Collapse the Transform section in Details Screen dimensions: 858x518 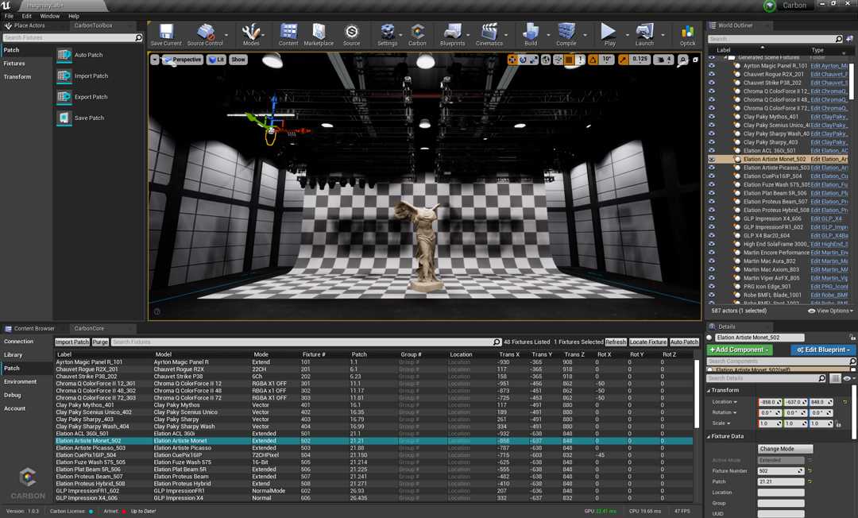723,390
